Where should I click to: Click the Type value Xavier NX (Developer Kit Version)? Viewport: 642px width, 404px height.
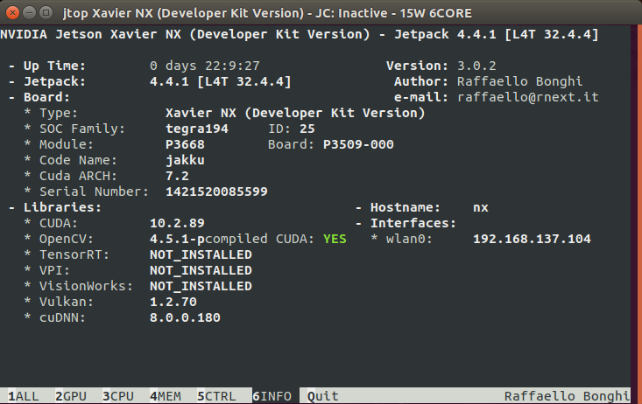pyautogui.click(x=295, y=113)
